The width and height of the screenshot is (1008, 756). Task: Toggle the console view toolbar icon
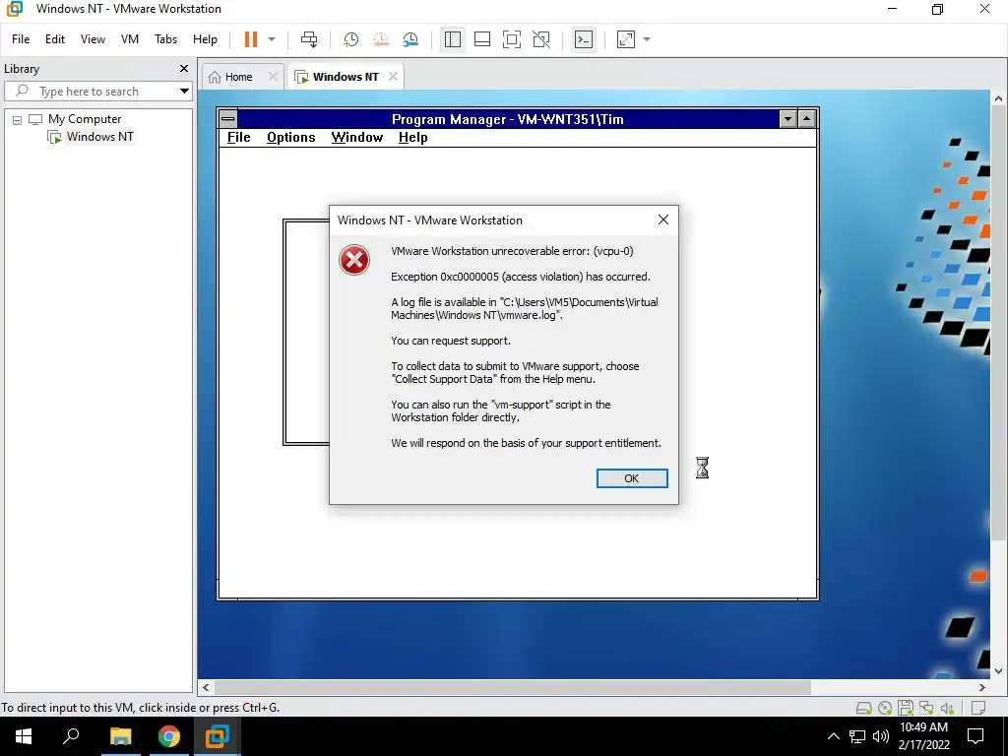[584, 39]
